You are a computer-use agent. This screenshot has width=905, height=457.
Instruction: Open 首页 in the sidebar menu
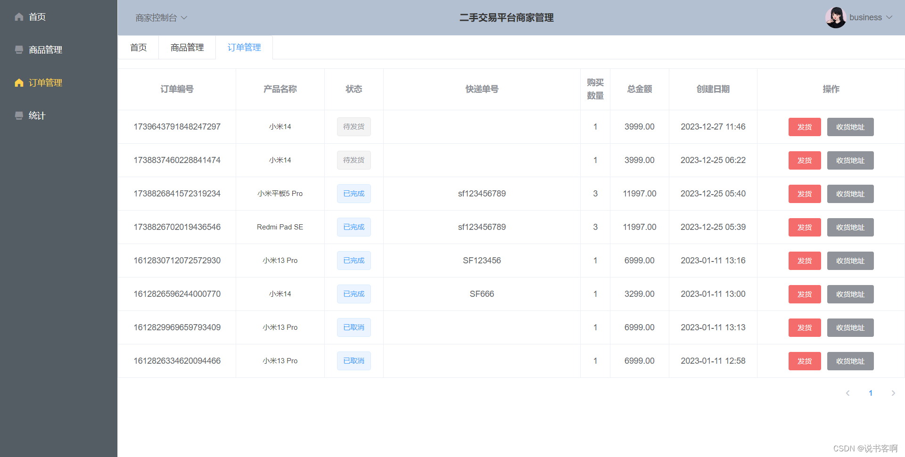tap(58, 17)
